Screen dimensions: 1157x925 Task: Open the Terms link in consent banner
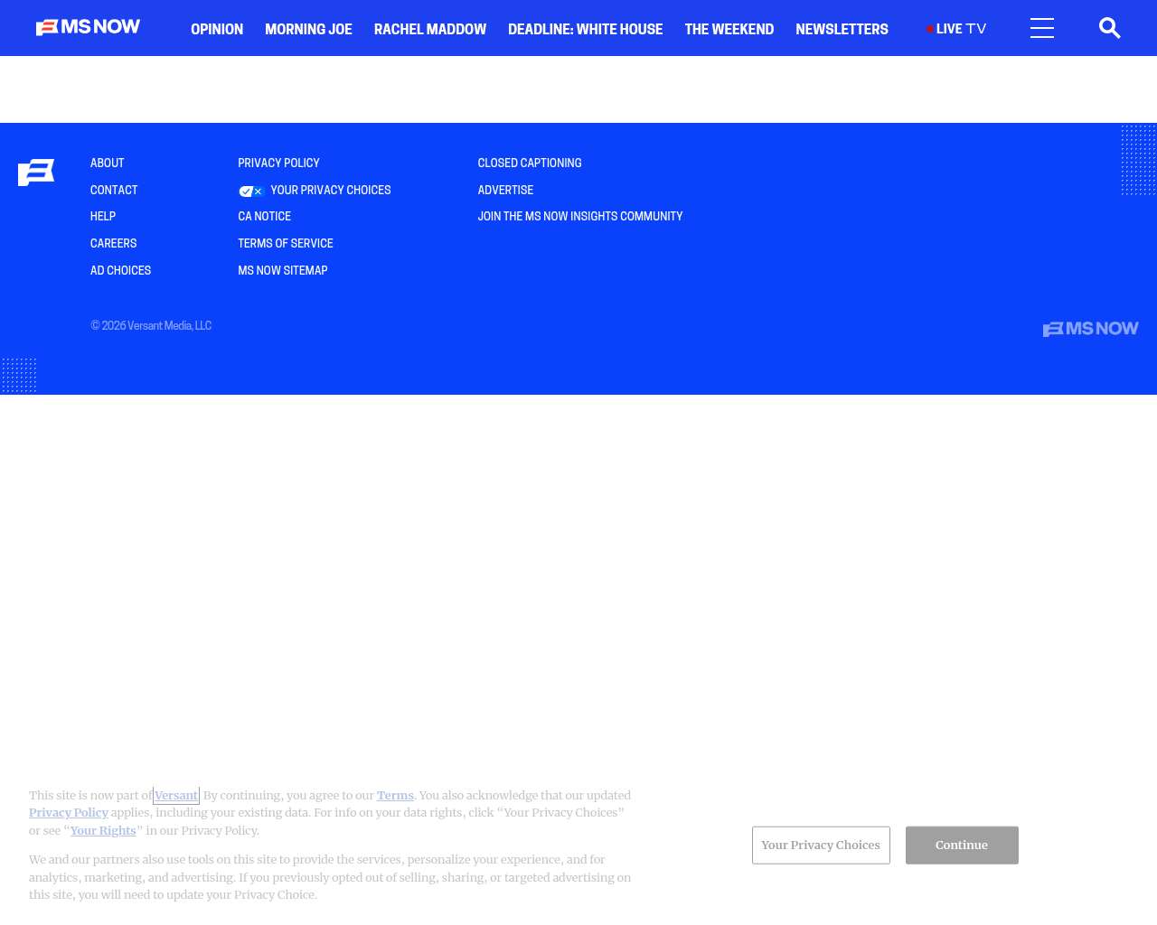pos(395,796)
